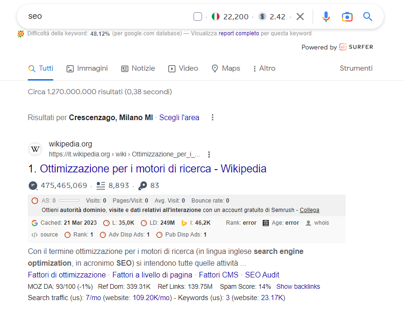This screenshot has height=326, width=404.
Task: Click the Semrush AS circle icon
Action: (35, 201)
